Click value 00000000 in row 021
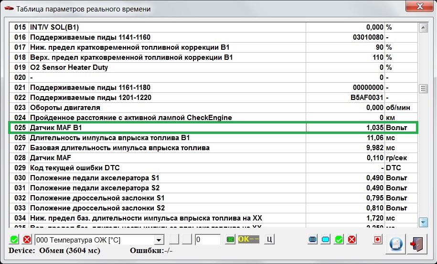This screenshot has width=437, height=264. click(368, 88)
